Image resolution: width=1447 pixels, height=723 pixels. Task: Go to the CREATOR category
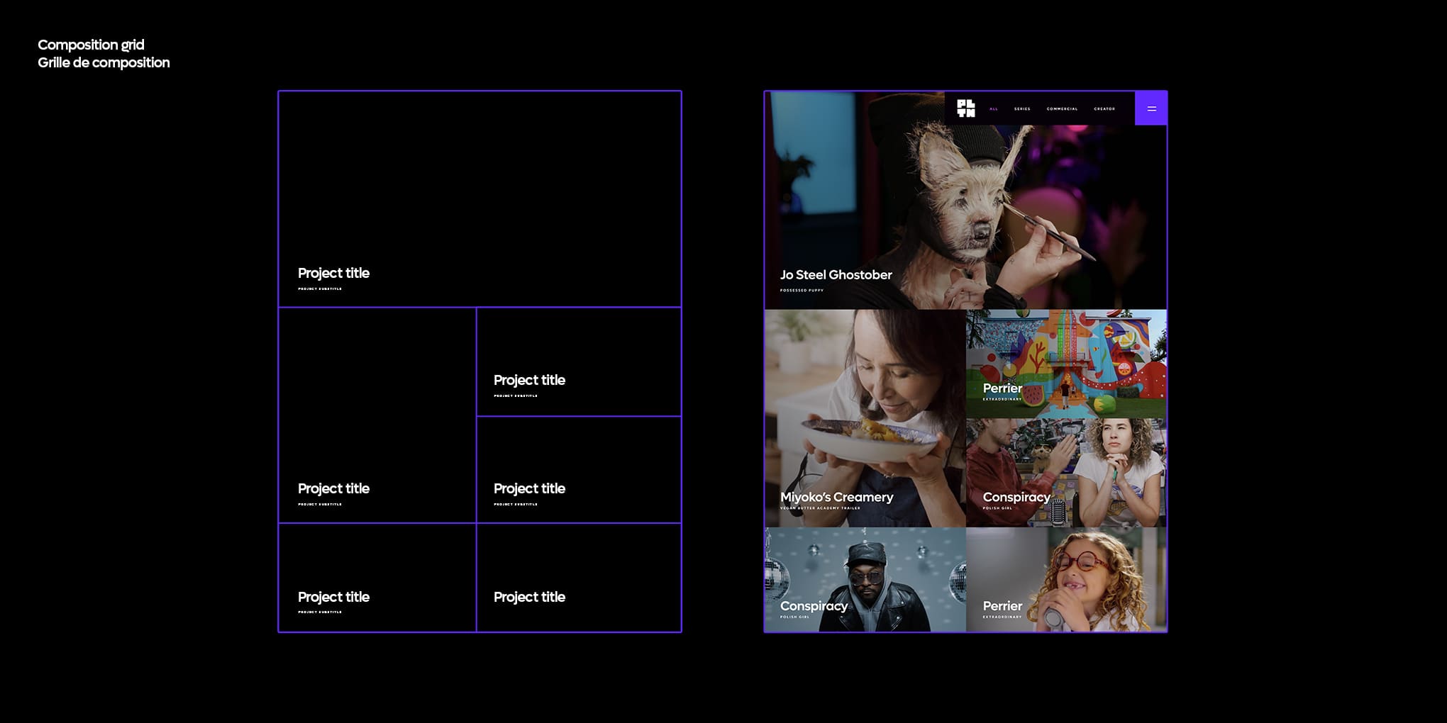tap(1104, 109)
